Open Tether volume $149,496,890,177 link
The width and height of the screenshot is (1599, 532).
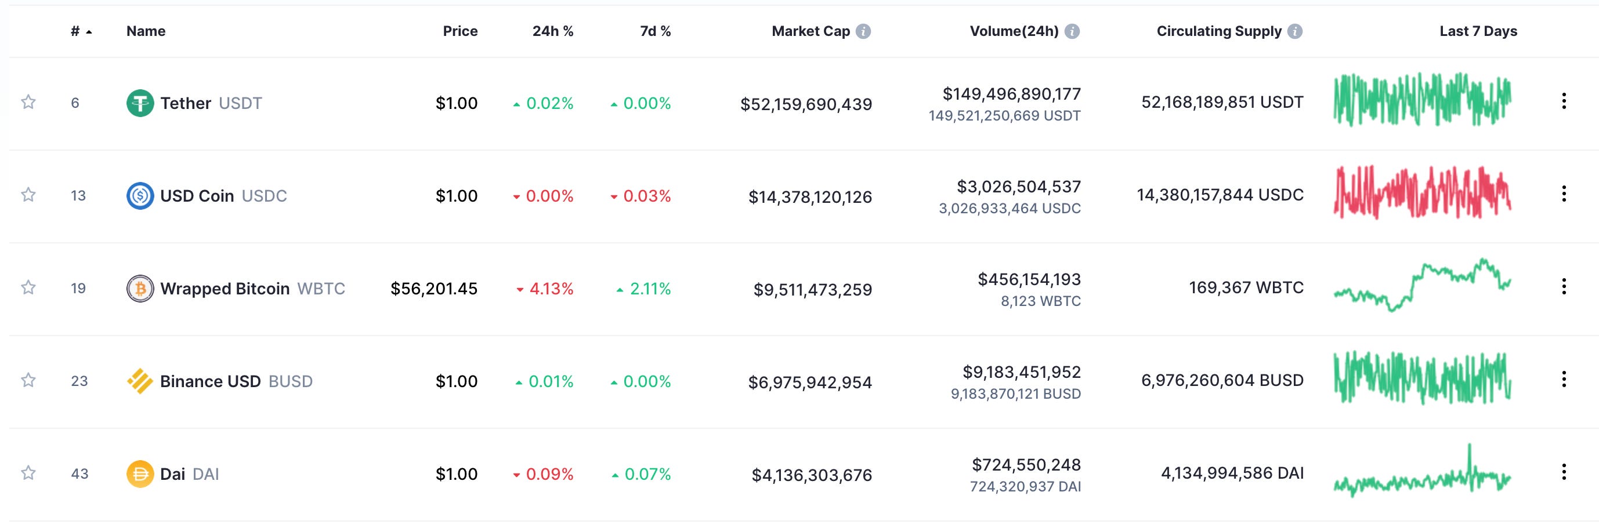[1012, 94]
